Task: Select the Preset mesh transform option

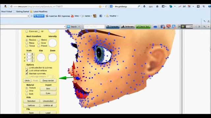Action: (x=39, y=46)
